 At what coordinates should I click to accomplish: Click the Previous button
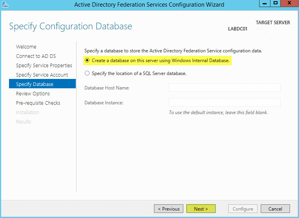click(168, 209)
